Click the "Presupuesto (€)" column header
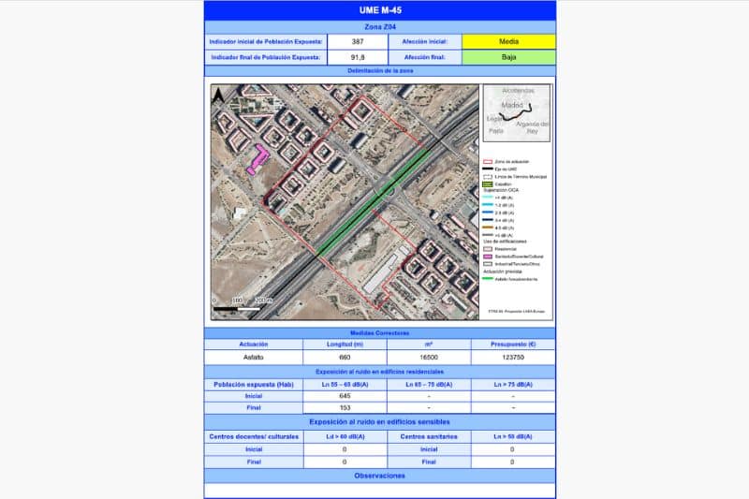The image size is (749, 499). (513, 345)
